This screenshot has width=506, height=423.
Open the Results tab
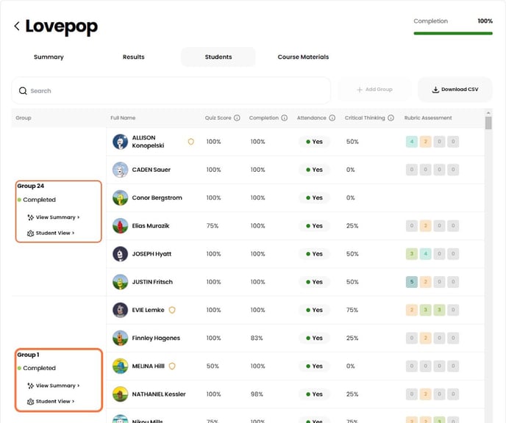133,57
